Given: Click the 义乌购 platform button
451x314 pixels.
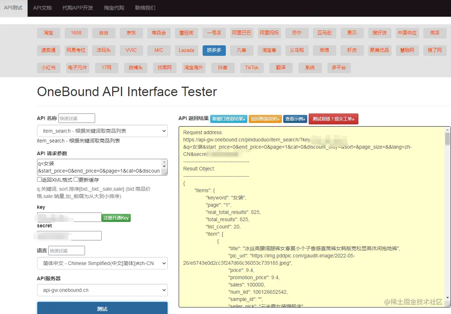Looking at the screenshot, I should point(297,50).
